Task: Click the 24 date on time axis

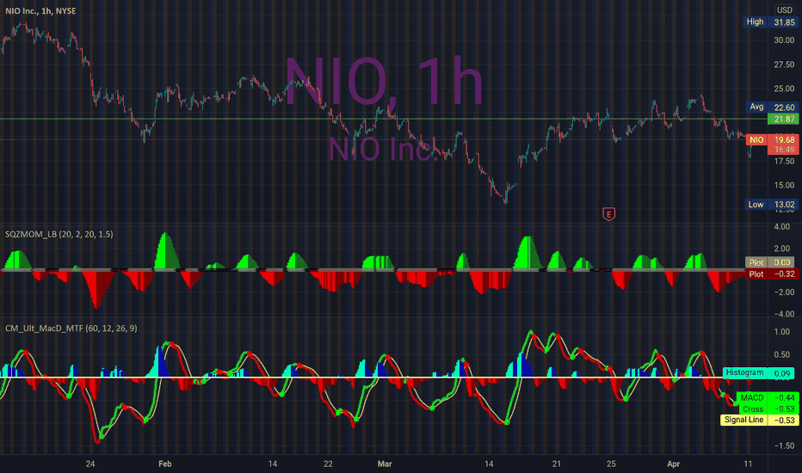Action: pos(90,464)
